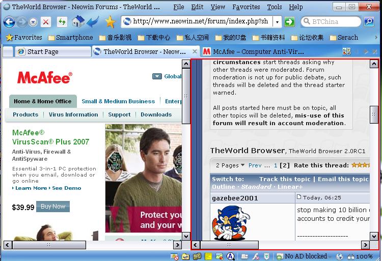The height and width of the screenshot is (261, 382).
Task: Open No AD blocked status dropdown
Action: 304,256
